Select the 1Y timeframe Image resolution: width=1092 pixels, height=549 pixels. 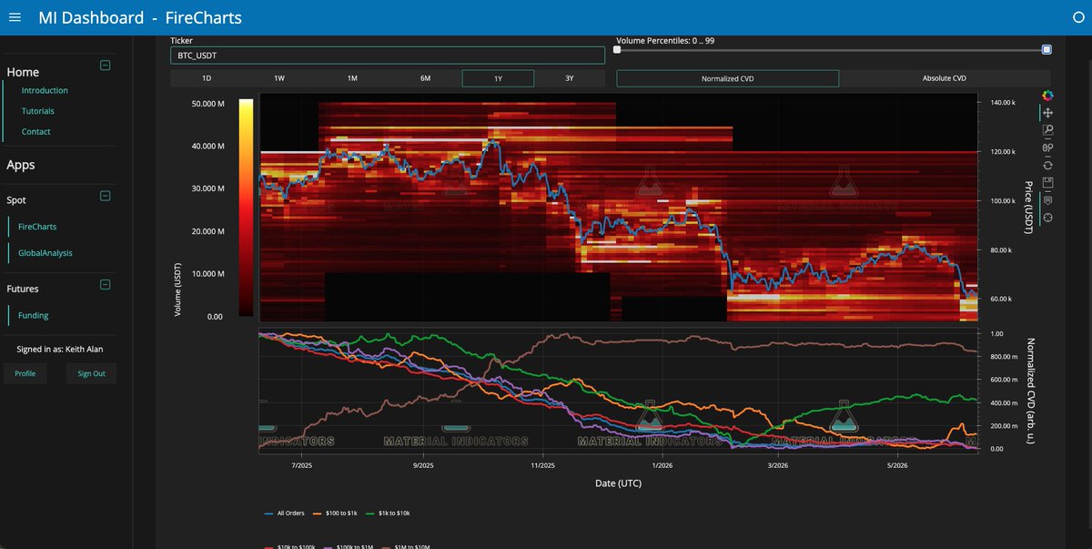[498, 78]
